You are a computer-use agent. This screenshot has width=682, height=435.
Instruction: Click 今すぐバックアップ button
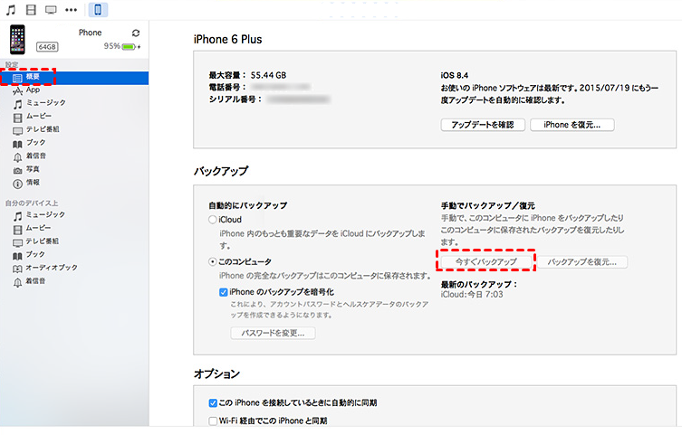485,261
